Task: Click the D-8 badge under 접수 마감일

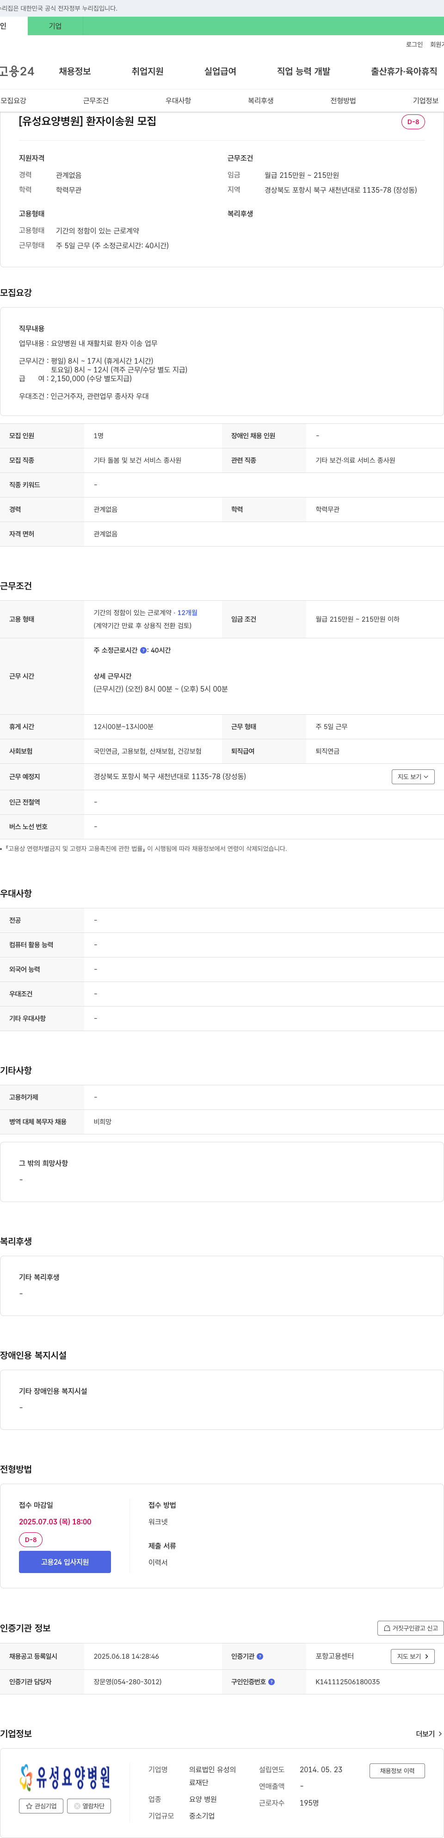Action: [x=31, y=1540]
